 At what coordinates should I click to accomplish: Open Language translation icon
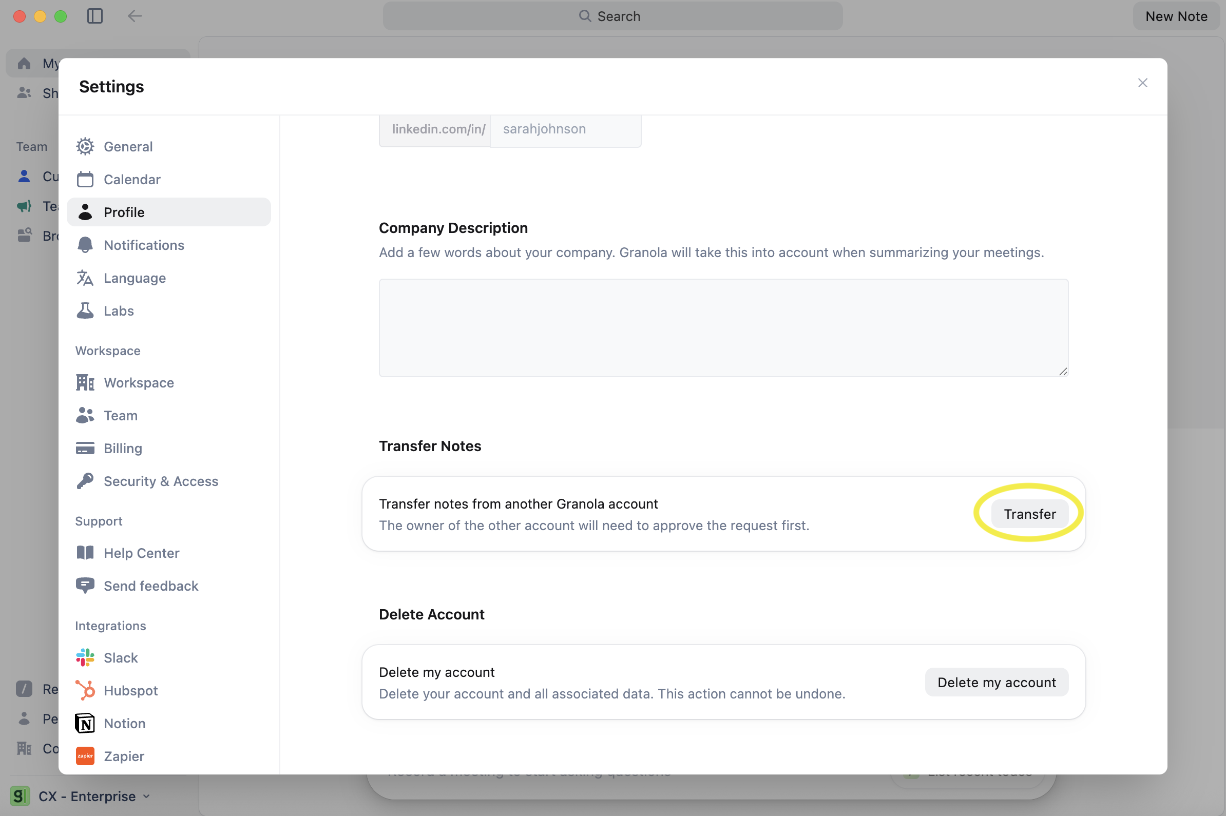pos(85,278)
